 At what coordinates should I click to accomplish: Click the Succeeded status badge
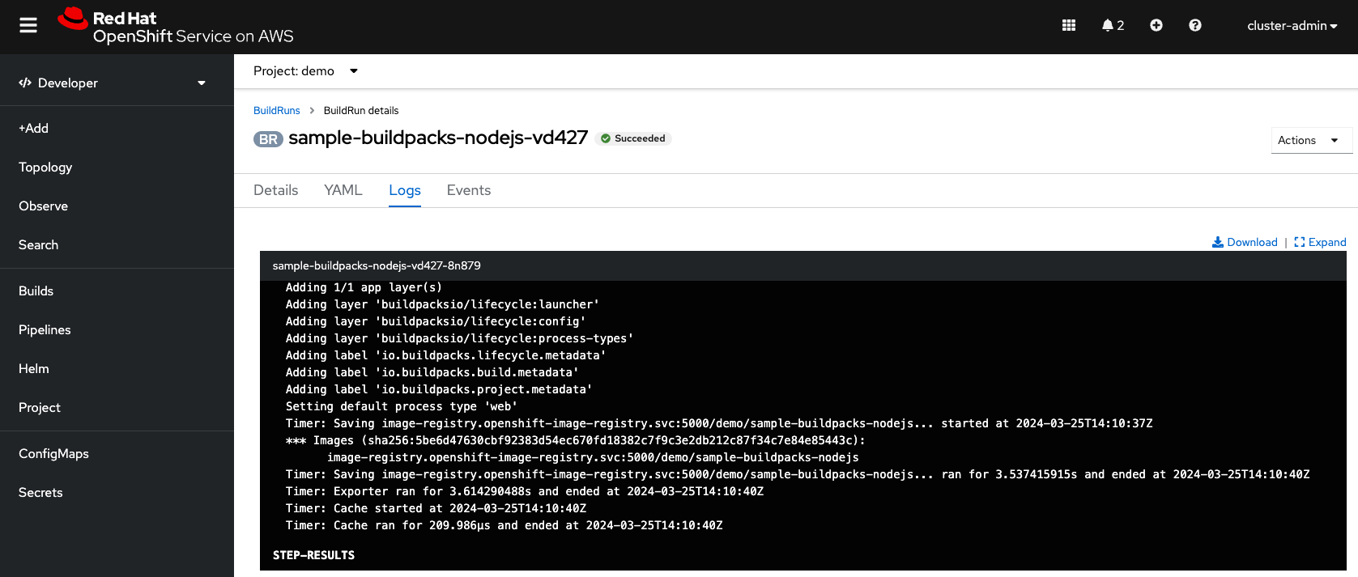[x=633, y=138]
